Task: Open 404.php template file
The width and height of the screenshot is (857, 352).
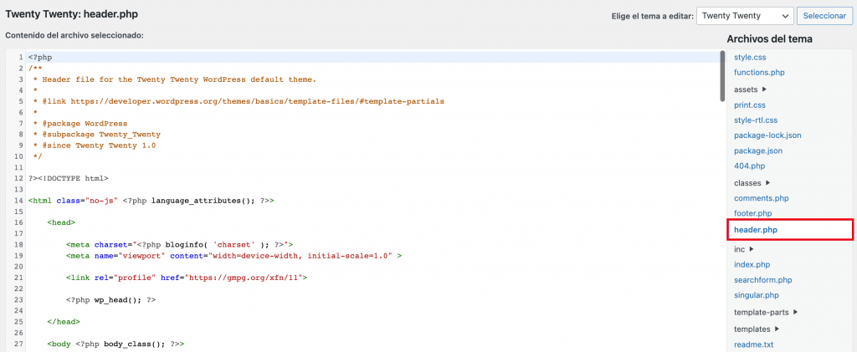Action: 749,166
